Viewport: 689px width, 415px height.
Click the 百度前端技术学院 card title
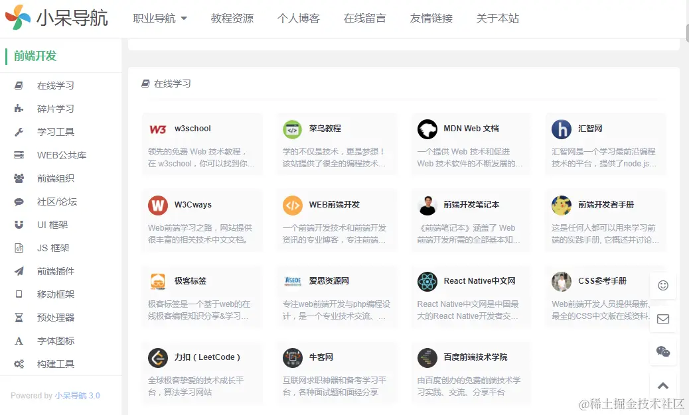475,357
